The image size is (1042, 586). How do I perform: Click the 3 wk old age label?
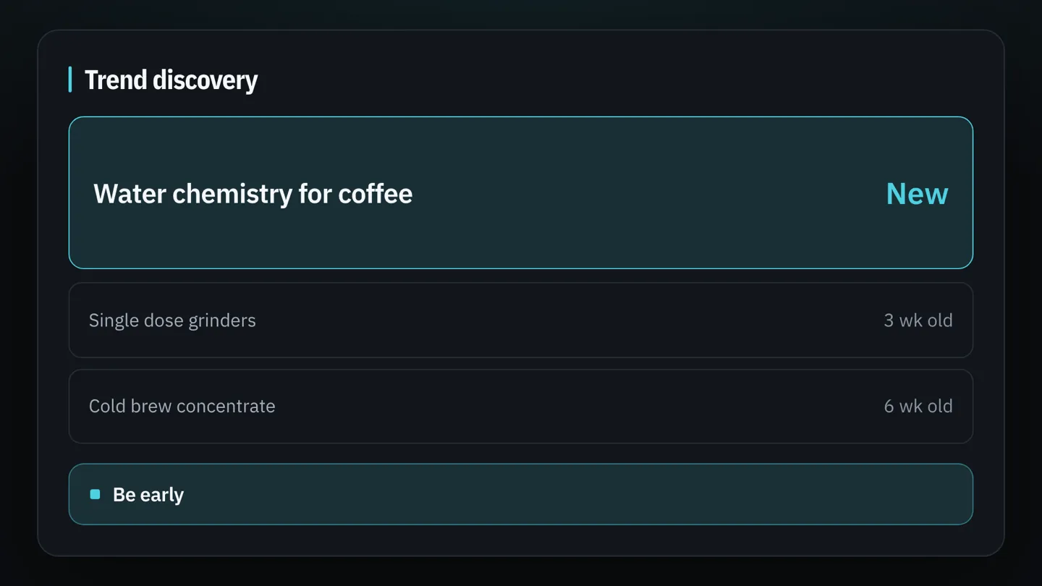coord(918,320)
